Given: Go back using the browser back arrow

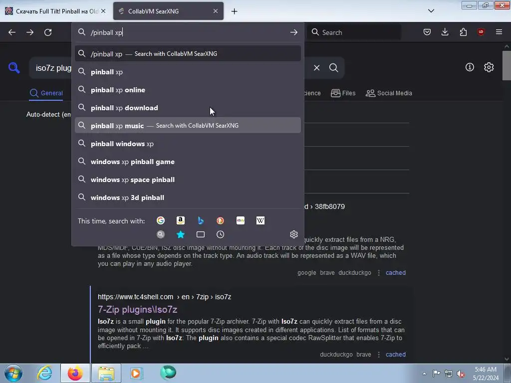Looking at the screenshot, I should [12, 32].
